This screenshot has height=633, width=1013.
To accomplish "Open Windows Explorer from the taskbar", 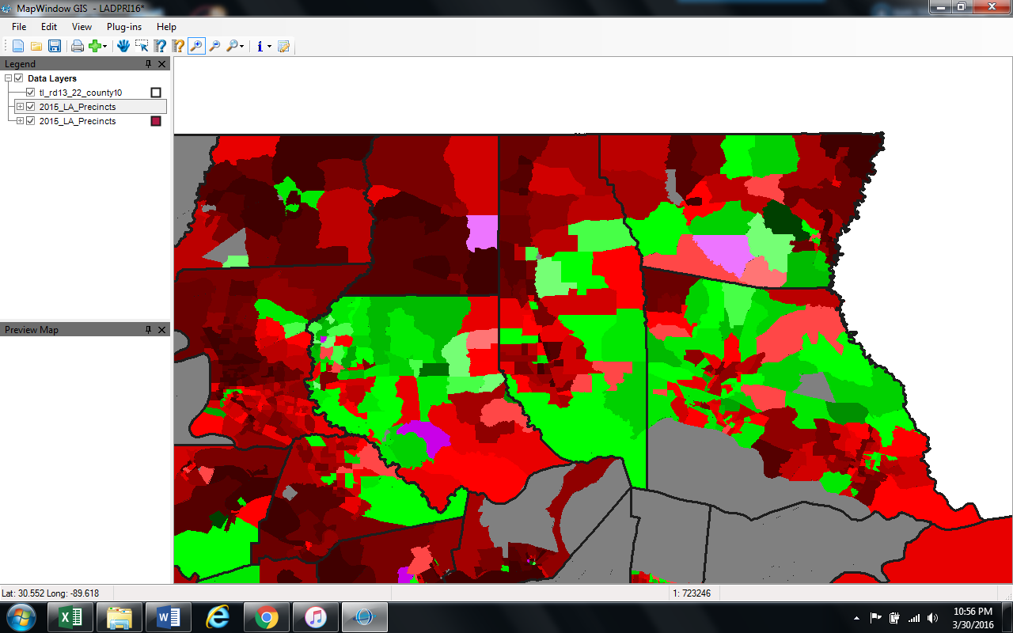I will click(120, 617).
